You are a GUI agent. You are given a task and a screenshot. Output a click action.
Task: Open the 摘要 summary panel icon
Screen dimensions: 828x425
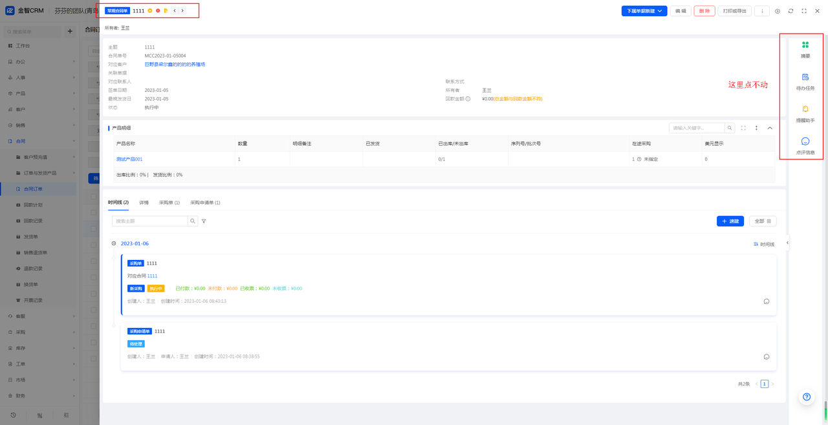coord(805,45)
